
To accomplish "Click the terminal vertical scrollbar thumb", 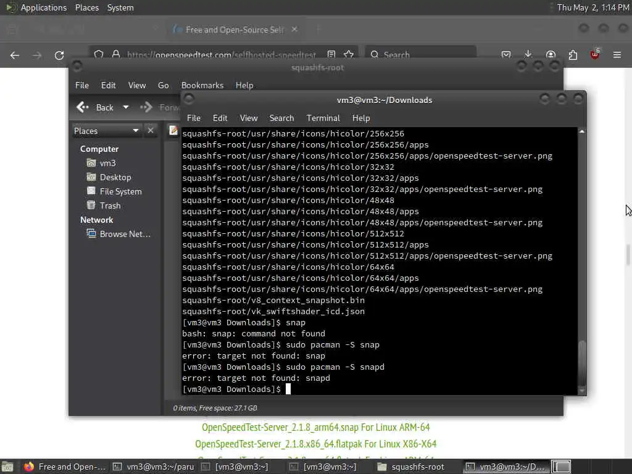I will tap(581, 363).
